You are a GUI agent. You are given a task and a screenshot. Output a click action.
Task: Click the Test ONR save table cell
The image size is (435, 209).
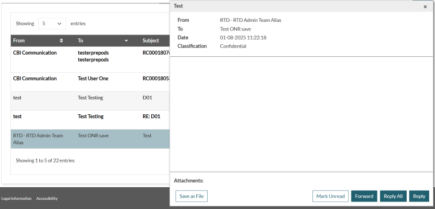93,136
